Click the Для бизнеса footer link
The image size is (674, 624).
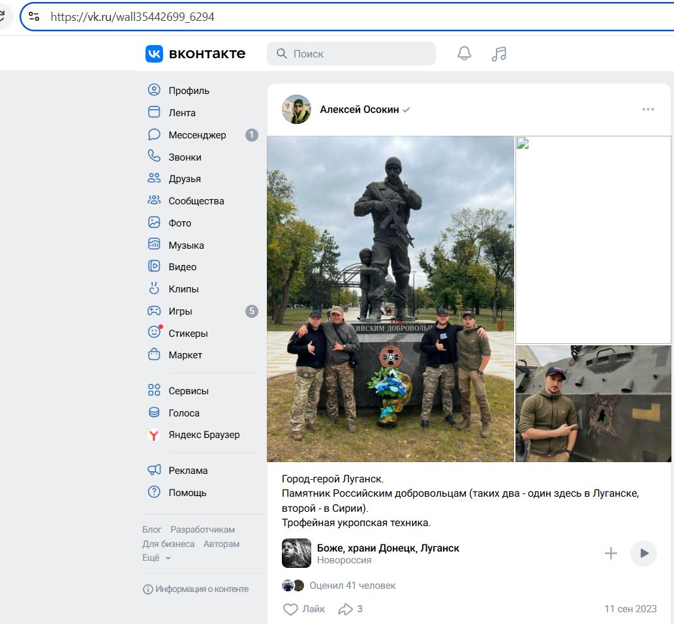tap(168, 544)
